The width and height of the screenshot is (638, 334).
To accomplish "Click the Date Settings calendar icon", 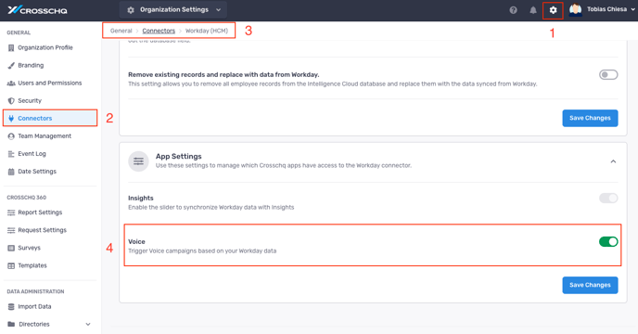I will [x=11, y=172].
